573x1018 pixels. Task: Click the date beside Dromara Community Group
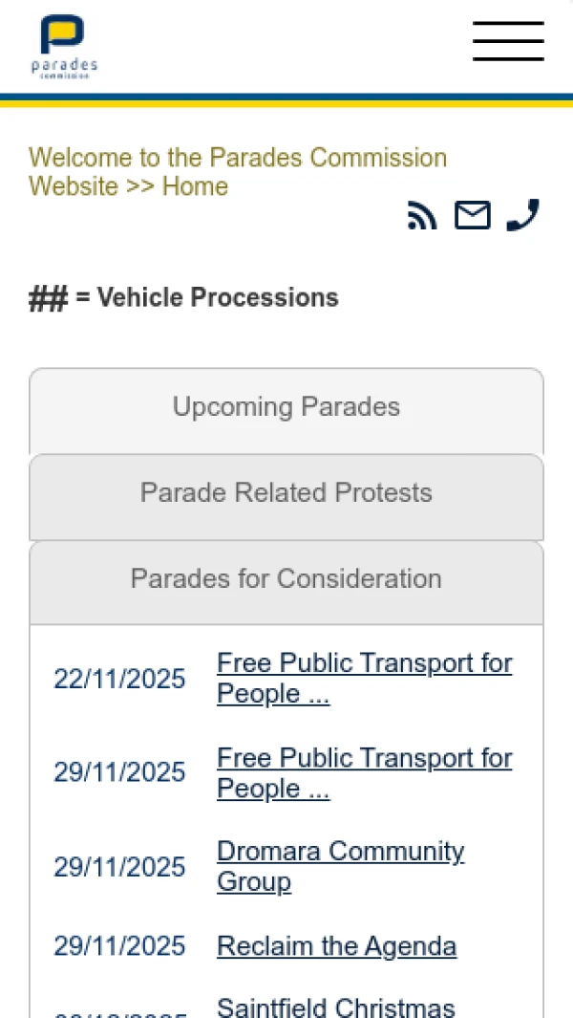tap(119, 867)
